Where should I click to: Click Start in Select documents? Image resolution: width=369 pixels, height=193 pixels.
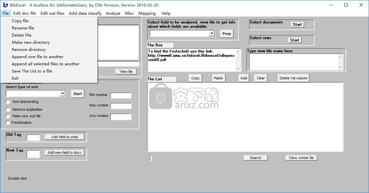point(297,24)
